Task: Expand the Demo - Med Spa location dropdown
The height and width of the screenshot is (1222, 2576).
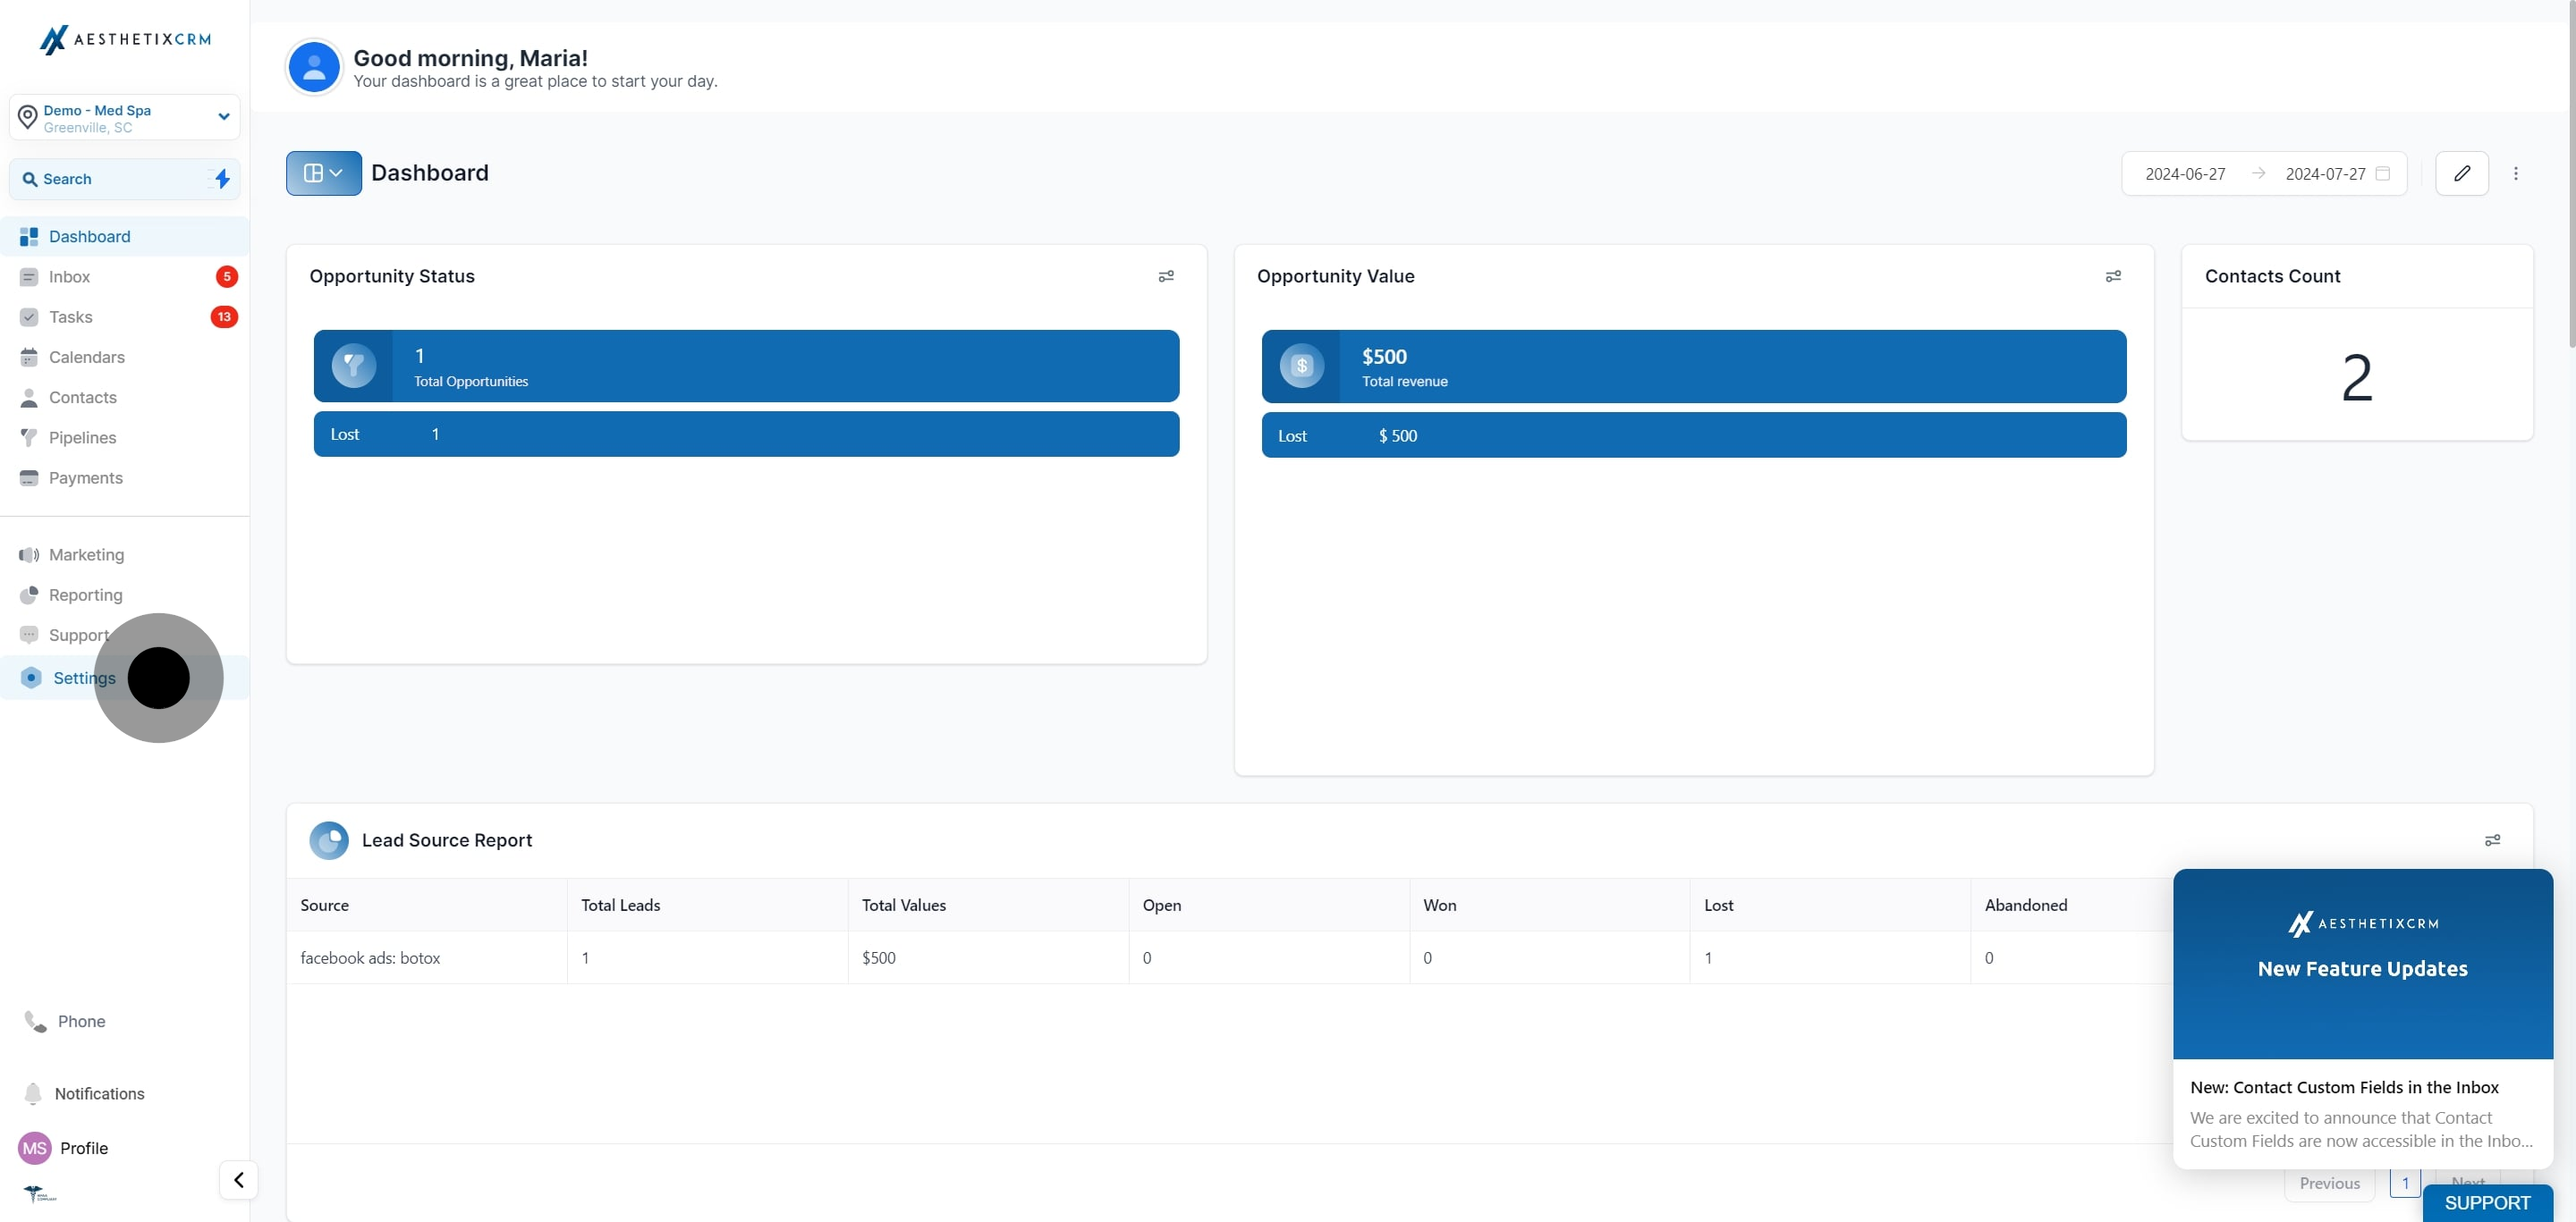Action: pos(223,117)
